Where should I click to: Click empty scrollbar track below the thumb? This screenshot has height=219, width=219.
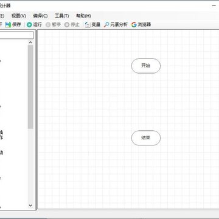coord(30,165)
